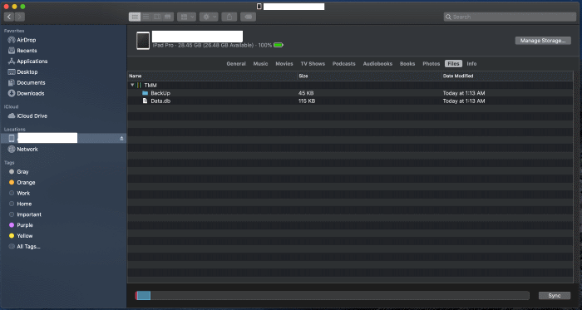
Task: Open the Podcasts tab
Action: (343, 64)
